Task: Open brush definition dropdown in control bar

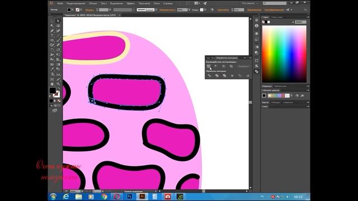Action: pyautogui.click(x=156, y=10)
